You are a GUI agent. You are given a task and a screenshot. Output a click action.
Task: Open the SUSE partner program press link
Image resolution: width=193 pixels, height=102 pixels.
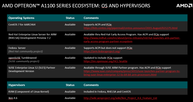pos(132,73)
